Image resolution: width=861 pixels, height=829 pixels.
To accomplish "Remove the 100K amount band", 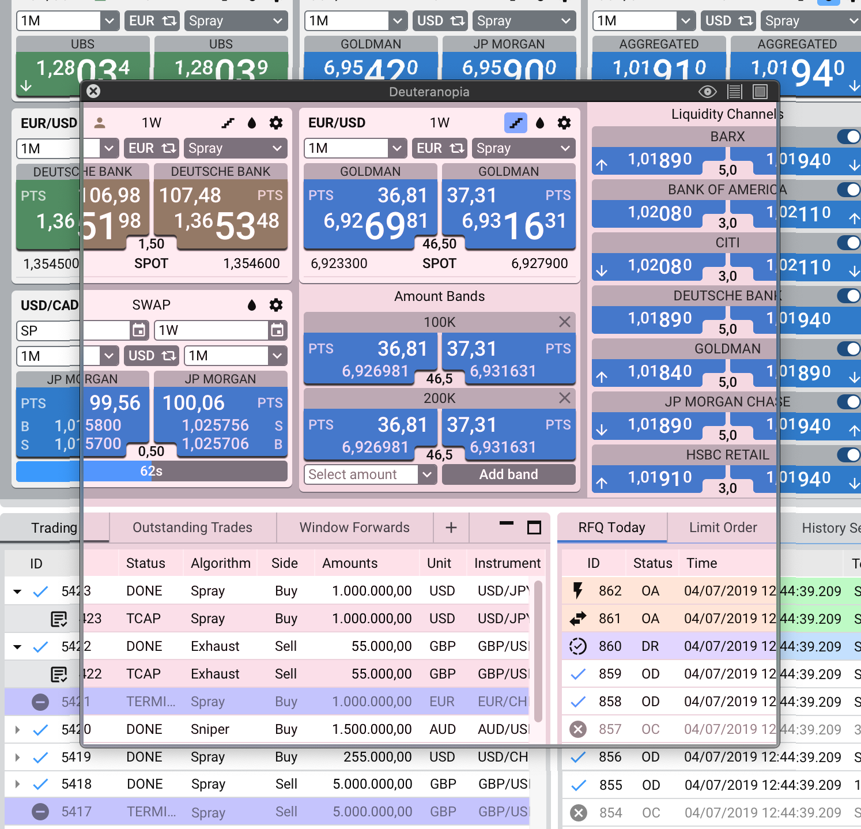I will pos(564,322).
